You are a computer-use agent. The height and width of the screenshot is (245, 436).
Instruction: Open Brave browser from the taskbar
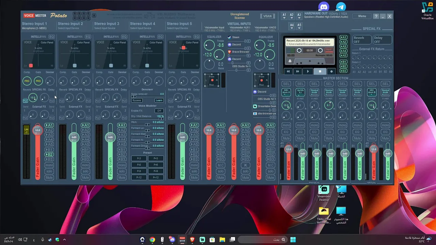pyautogui.click(x=192, y=240)
